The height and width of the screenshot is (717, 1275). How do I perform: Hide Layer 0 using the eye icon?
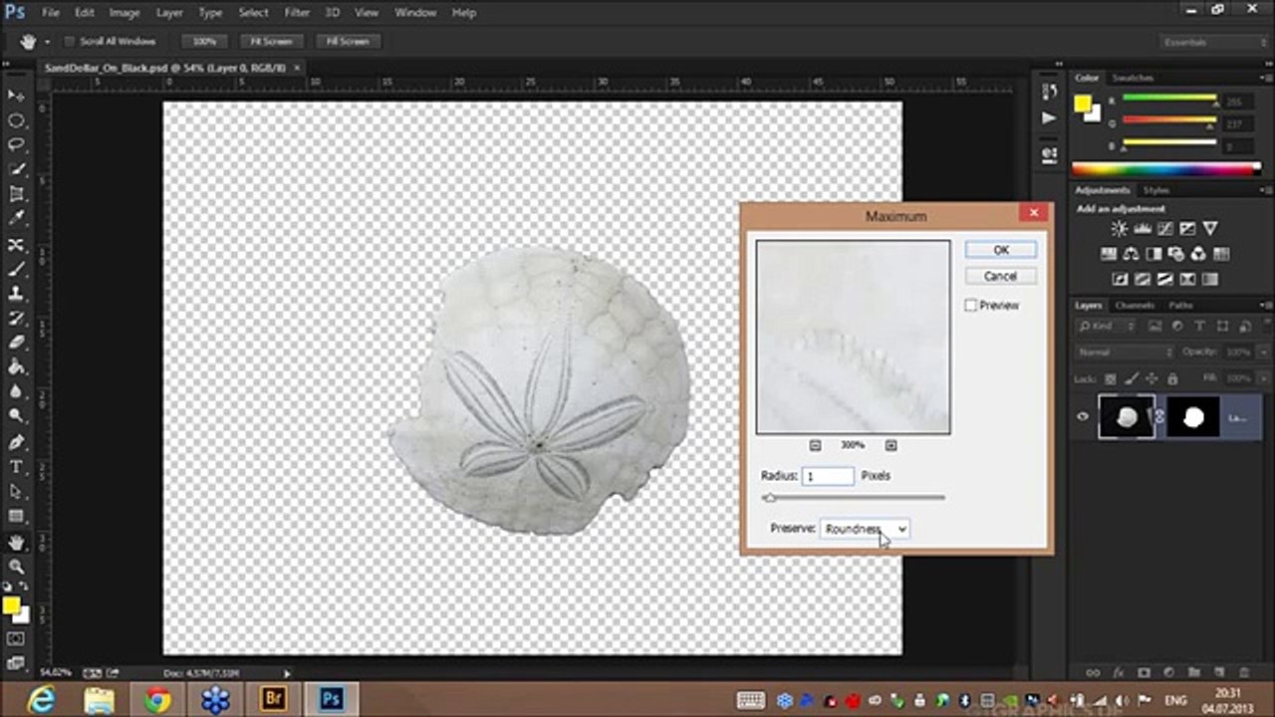tap(1083, 417)
